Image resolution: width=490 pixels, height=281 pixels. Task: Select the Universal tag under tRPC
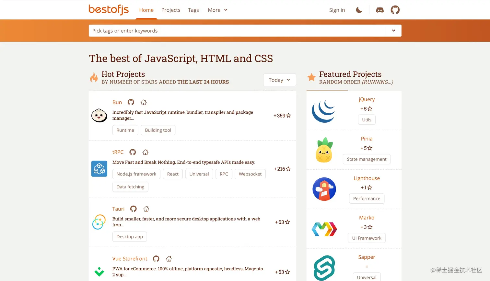[x=199, y=174]
